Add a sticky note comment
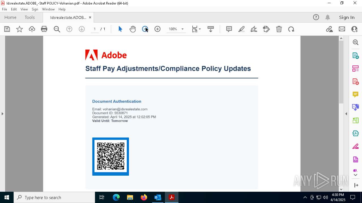The image size is (362, 203). click(x=229, y=29)
